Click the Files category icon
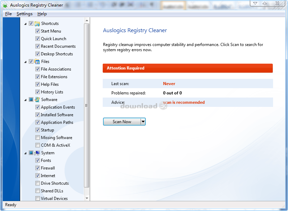Viewport: 288px width, 211px height. coord(37,62)
